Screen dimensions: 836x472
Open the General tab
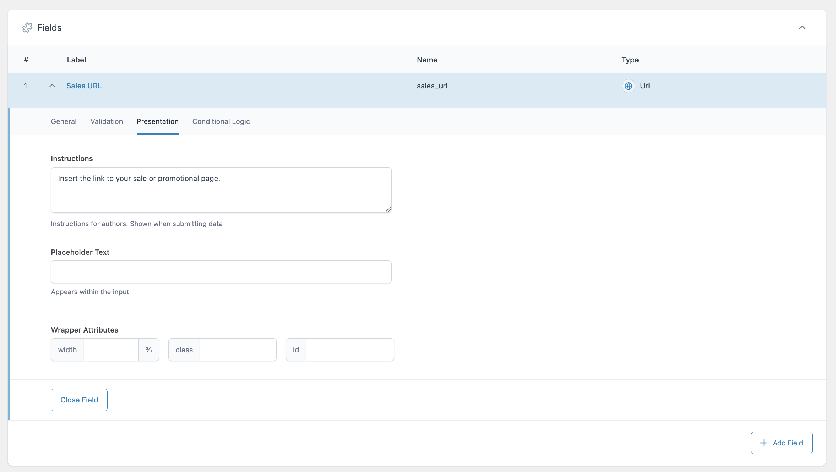pyautogui.click(x=64, y=121)
